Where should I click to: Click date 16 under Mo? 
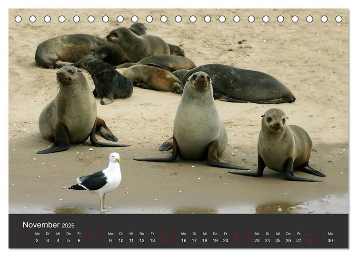(x=184, y=240)
